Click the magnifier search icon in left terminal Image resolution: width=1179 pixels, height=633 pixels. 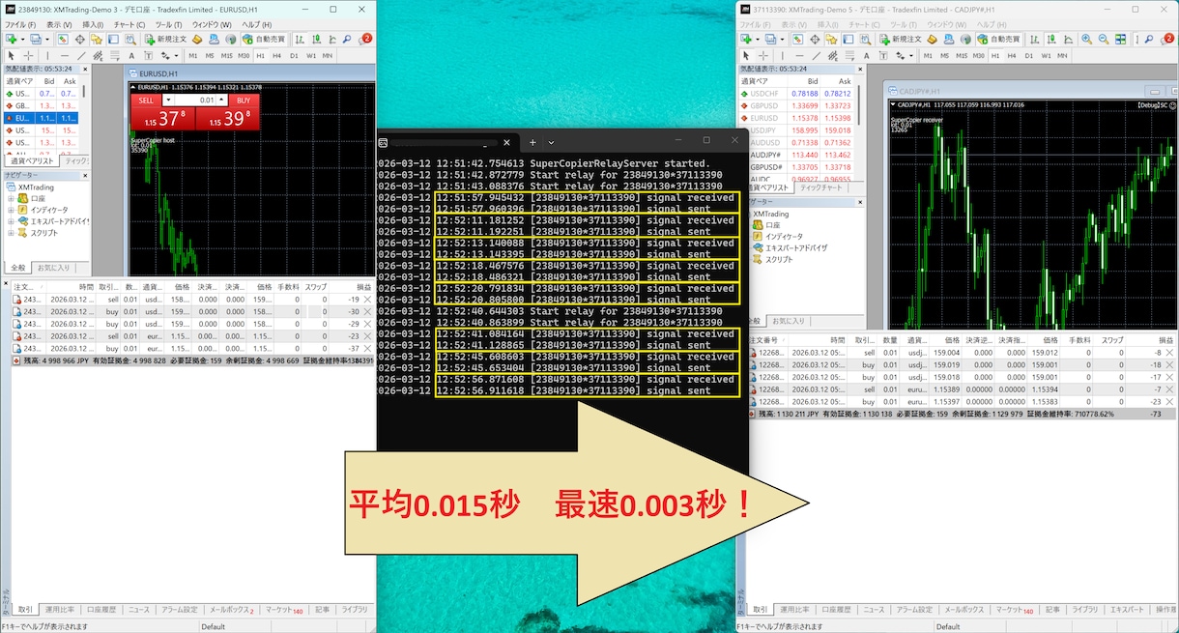[x=347, y=40]
